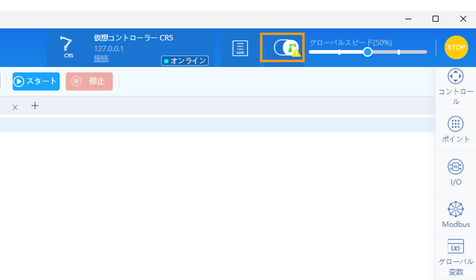This screenshot has width=476, height=280.
Task: Open the I/O panel
Action: [x=455, y=172]
